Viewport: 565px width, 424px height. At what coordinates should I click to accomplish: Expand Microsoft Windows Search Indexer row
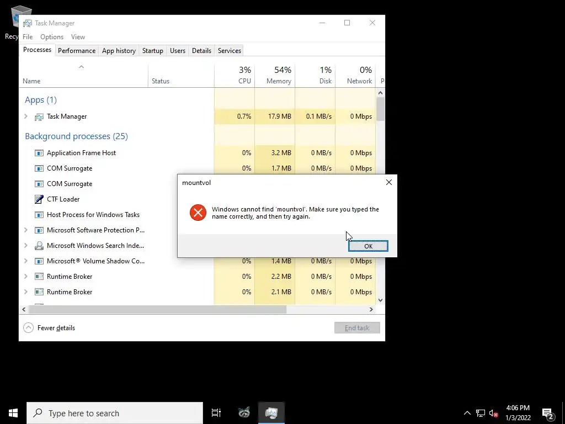coord(25,246)
